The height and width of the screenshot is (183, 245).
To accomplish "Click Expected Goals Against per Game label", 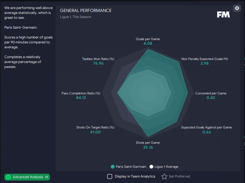I will pyautogui.click(x=207, y=127).
